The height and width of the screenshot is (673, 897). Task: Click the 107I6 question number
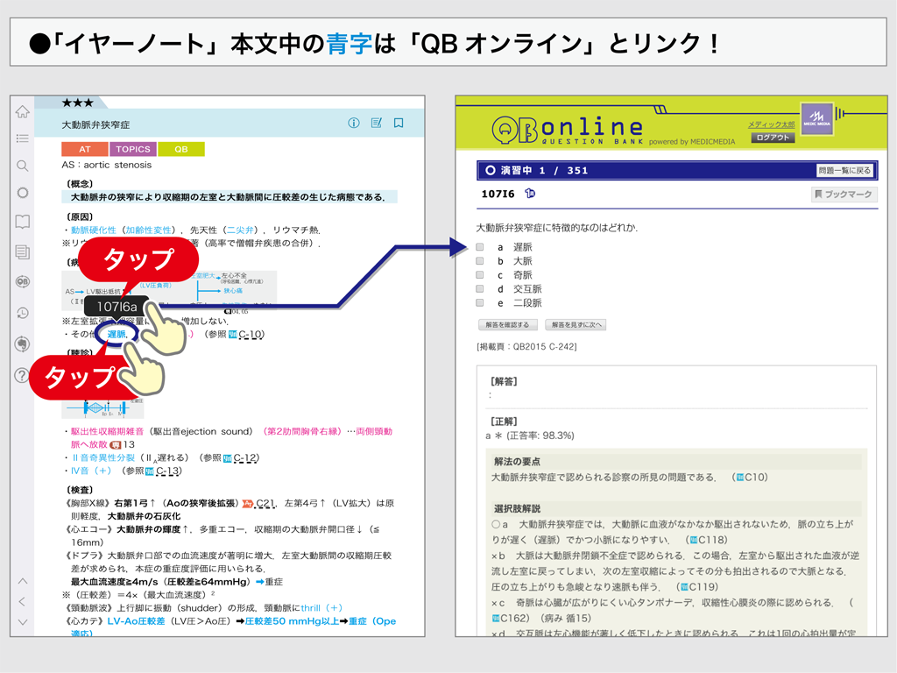498,194
